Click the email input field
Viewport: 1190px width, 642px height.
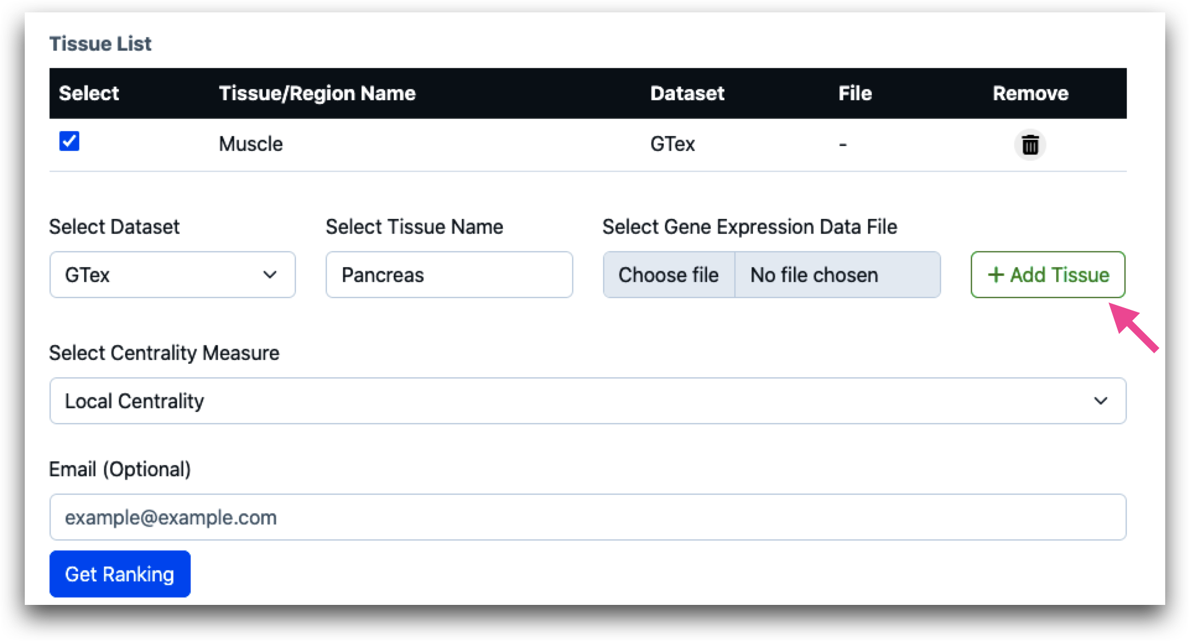tap(588, 517)
